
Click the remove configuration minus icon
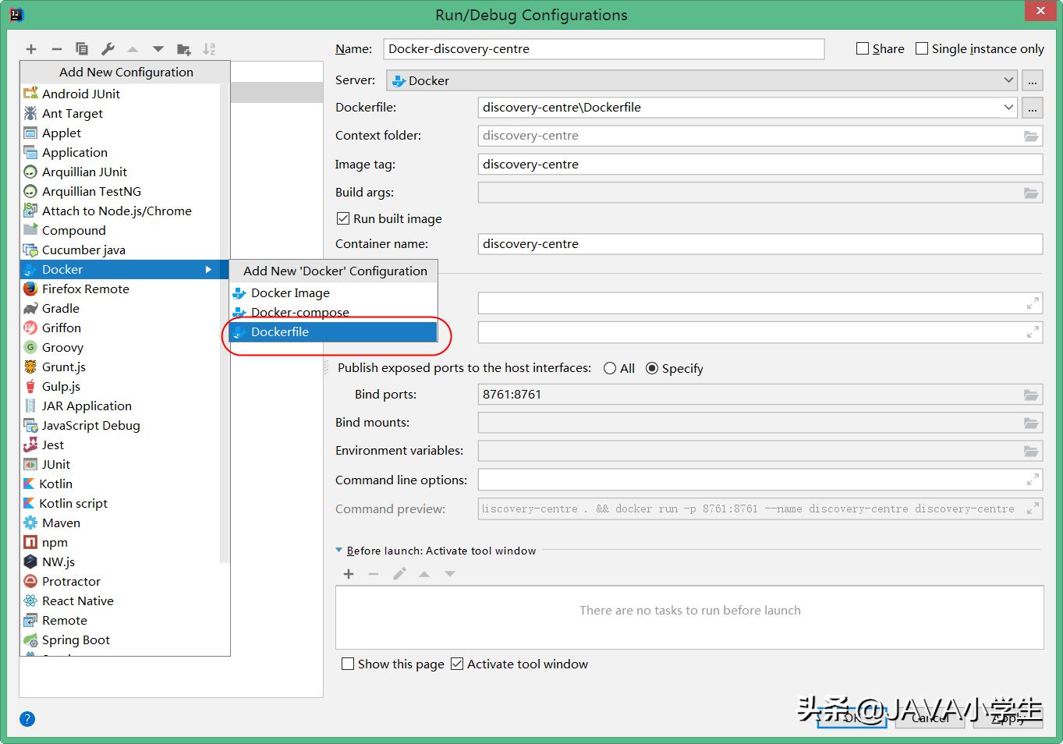[x=57, y=49]
